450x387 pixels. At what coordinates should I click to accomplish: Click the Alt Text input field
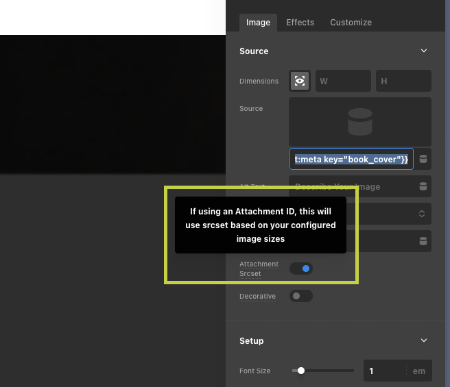tap(350, 186)
